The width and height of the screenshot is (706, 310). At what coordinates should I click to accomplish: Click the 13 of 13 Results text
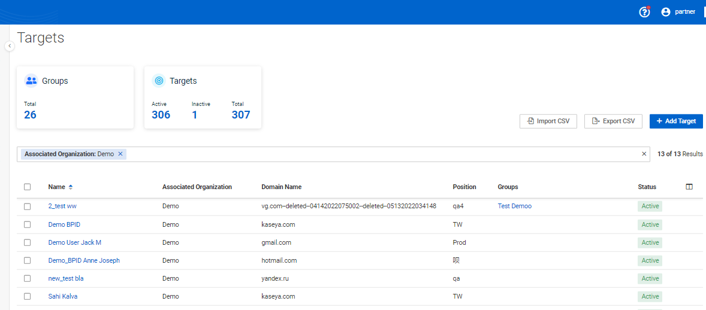pos(680,154)
